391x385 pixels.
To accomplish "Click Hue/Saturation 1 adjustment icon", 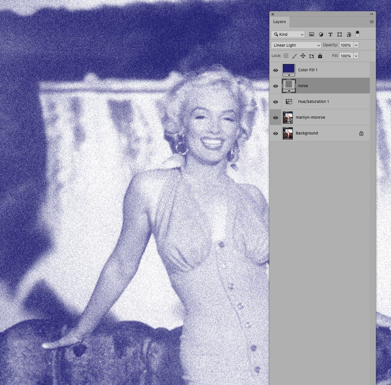I will pos(289,102).
